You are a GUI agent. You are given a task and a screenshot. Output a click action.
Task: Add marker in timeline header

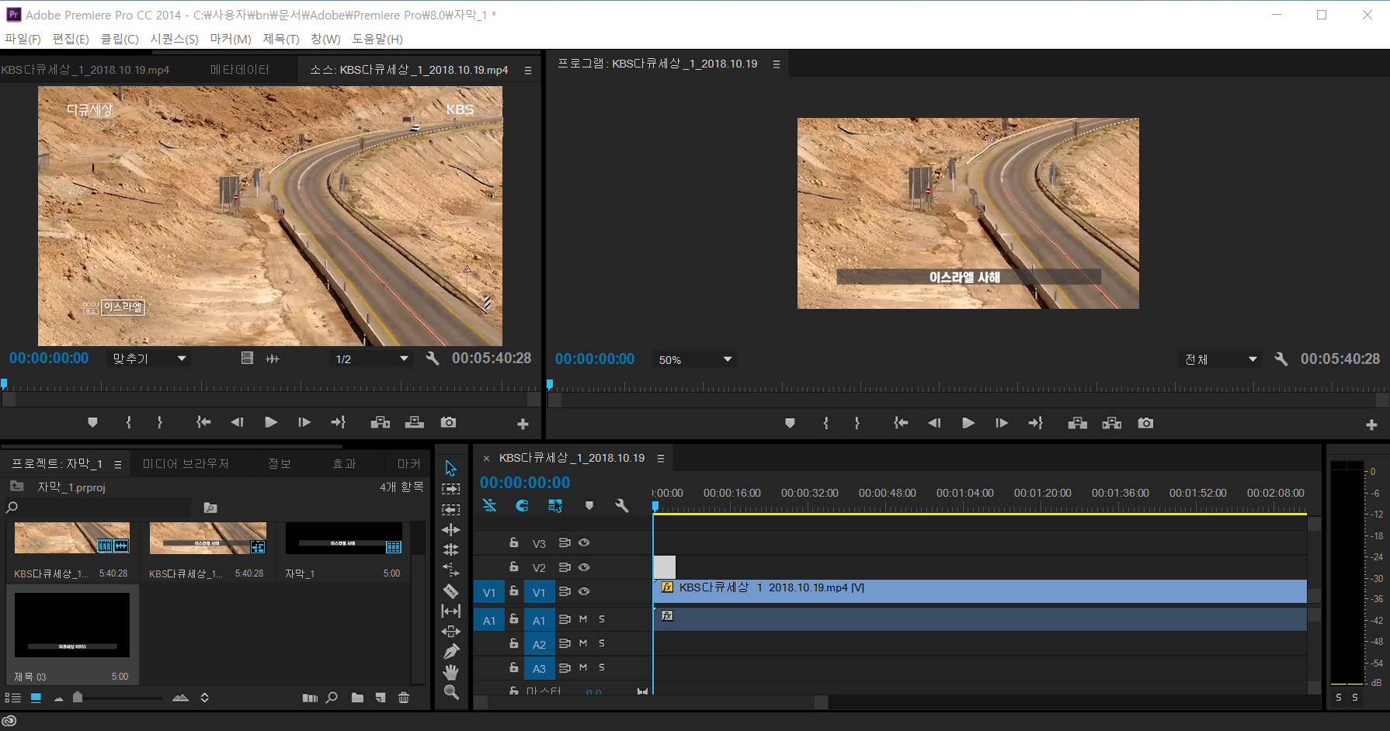click(589, 505)
